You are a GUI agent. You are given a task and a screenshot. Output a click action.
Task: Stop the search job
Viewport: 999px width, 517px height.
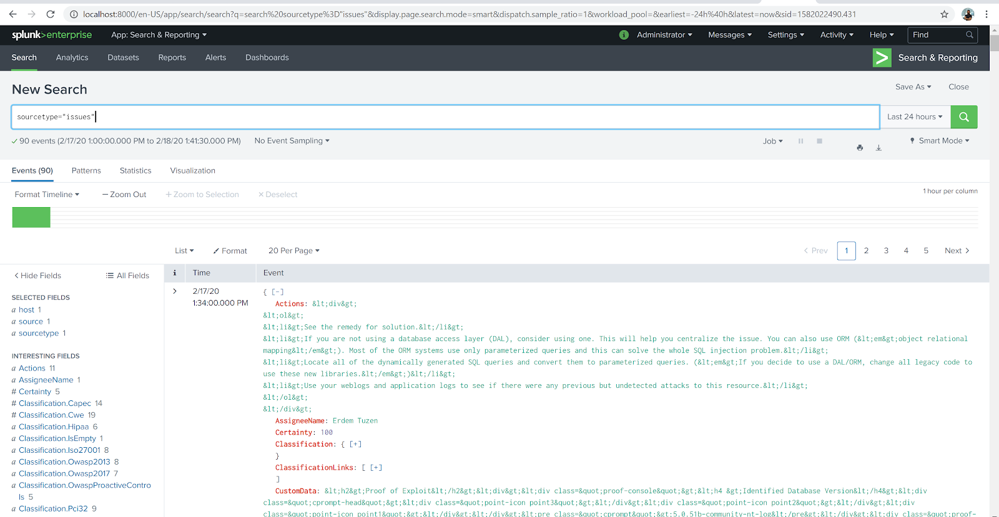tap(819, 141)
